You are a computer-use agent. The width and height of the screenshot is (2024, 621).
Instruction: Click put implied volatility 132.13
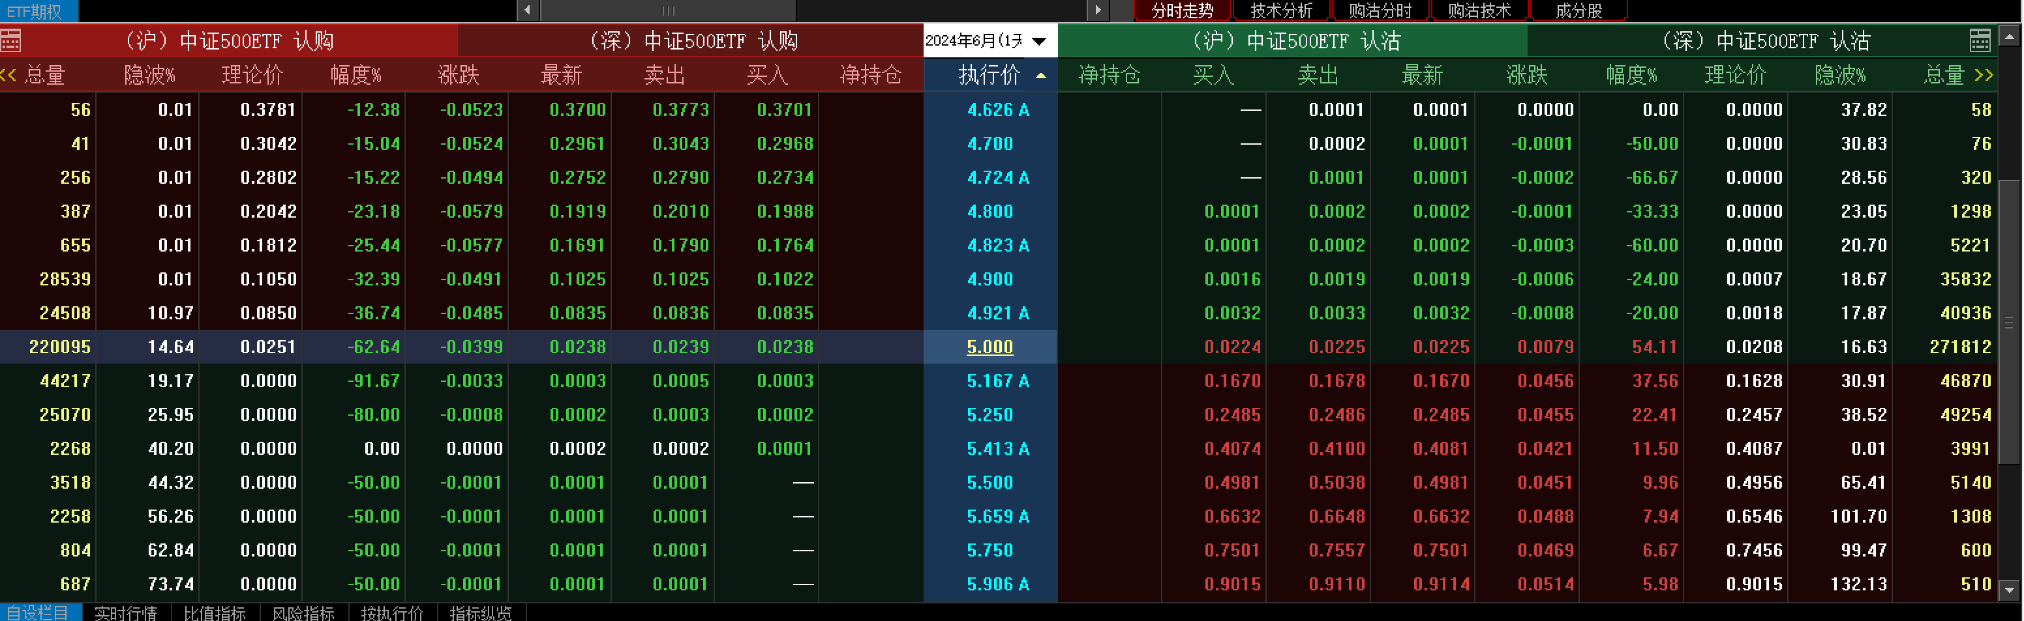coord(1858,584)
